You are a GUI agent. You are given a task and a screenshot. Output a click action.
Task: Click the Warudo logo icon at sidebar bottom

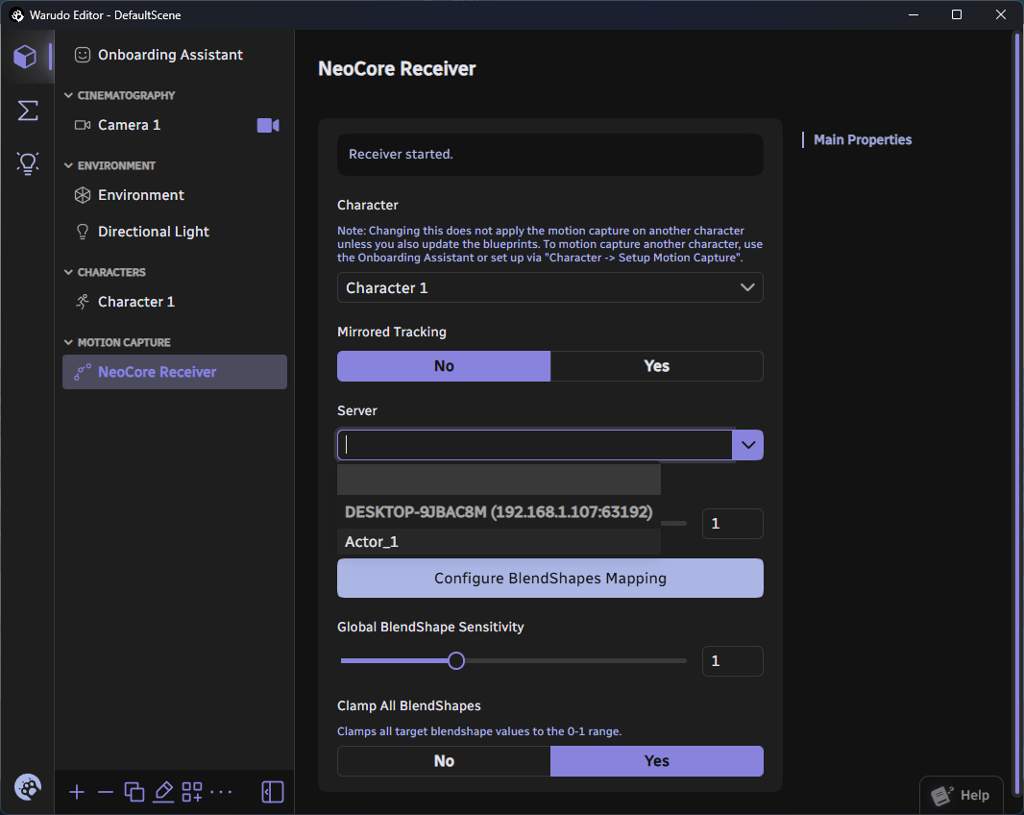pos(28,787)
